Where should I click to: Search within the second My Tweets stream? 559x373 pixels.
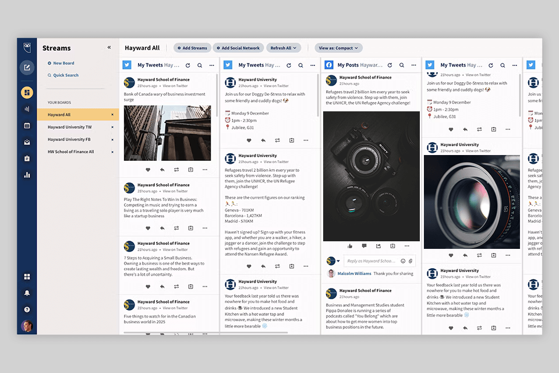coord(300,65)
